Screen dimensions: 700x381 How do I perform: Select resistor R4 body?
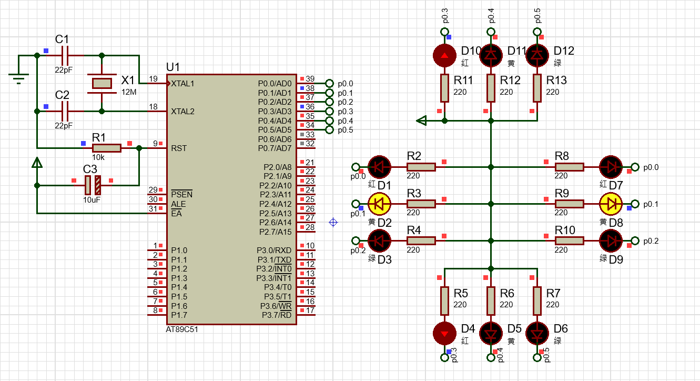421,240
